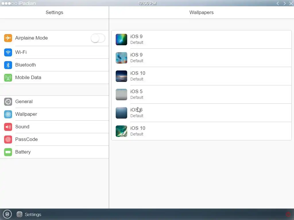
Task: Click the red Sound speaker icon
Action: (8, 127)
